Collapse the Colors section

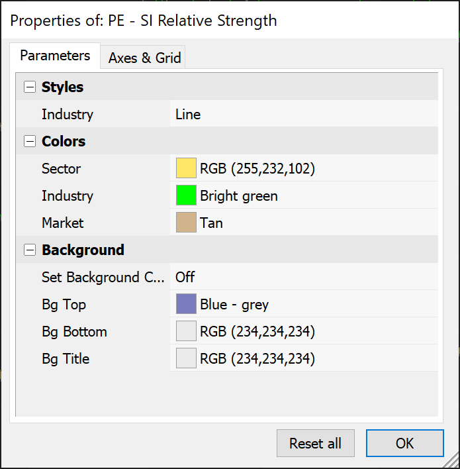(29, 141)
